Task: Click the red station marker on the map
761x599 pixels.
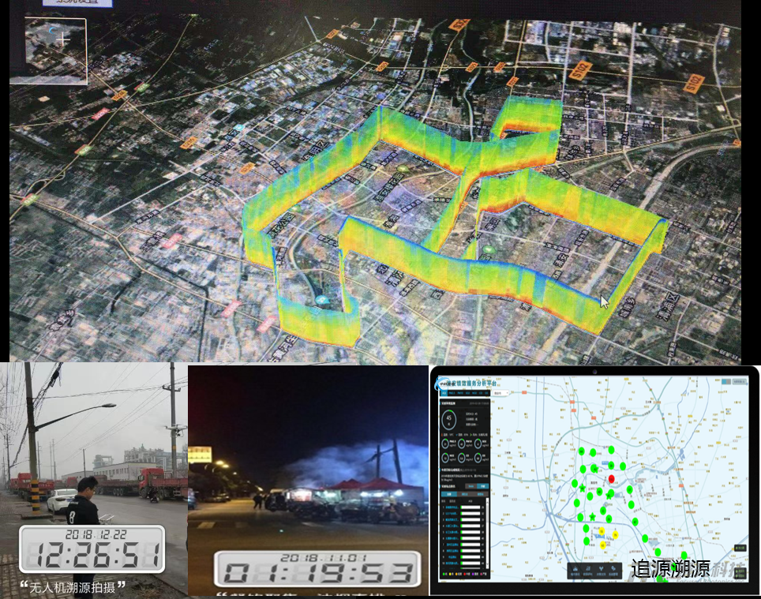Action: (611, 479)
